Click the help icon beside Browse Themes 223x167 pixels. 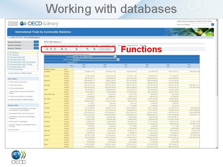pos(35,48)
